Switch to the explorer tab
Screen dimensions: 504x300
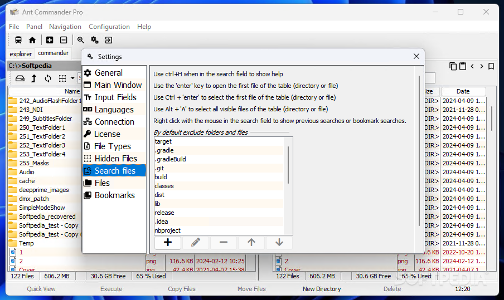pyautogui.click(x=21, y=54)
